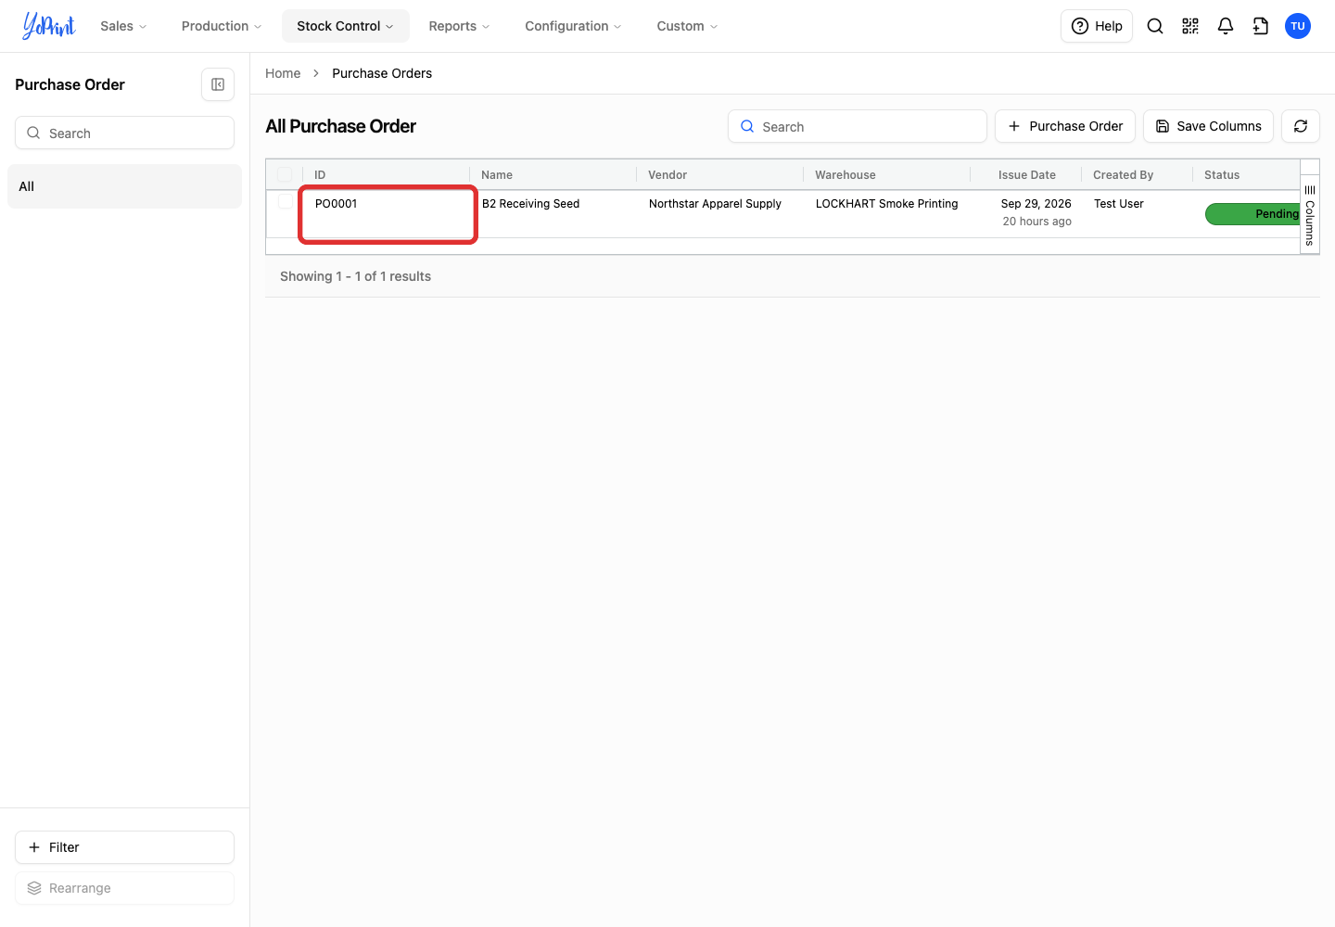This screenshot has height=927, width=1335.
Task: Create a new Purchase Order
Action: pos(1064,126)
